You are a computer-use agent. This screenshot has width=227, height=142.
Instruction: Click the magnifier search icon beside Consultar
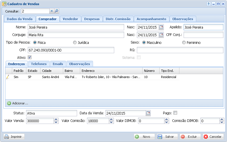click(x=56, y=11)
